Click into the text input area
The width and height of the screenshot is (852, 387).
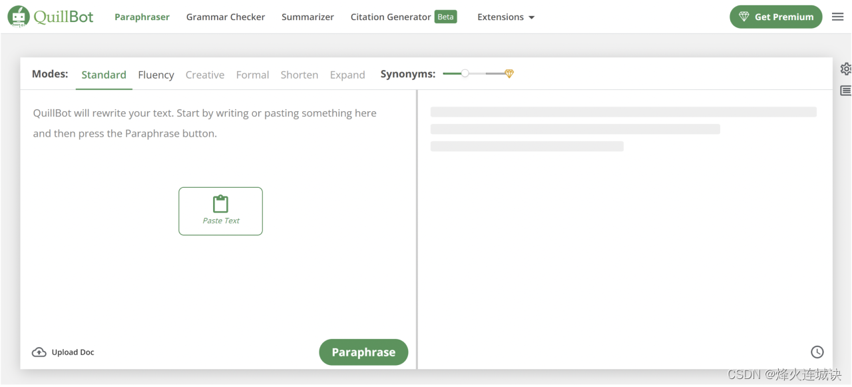pos(218,213)
